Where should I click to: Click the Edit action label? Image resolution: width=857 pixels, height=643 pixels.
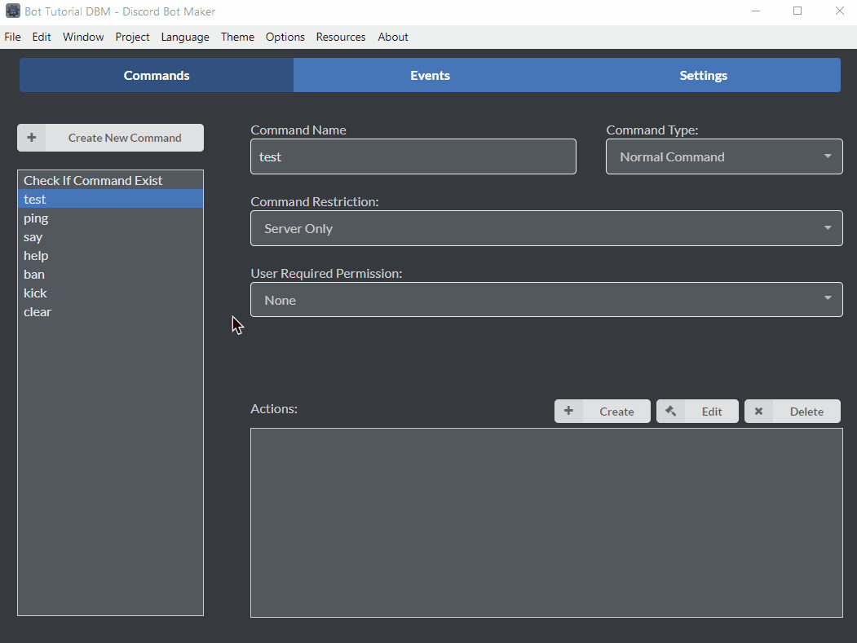[x=712, y=412]
